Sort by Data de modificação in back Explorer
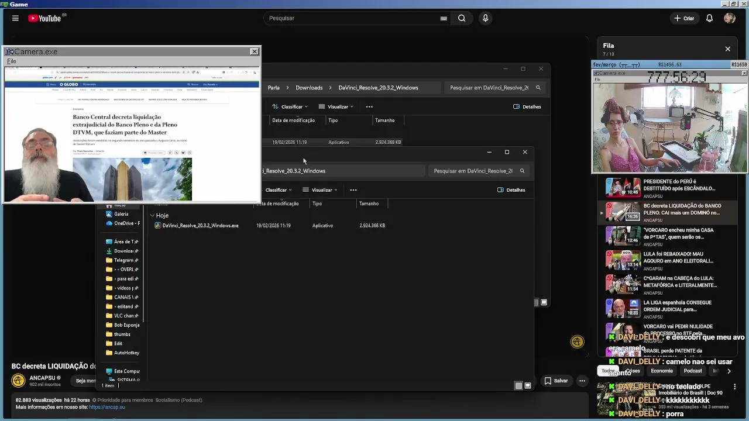The height and width of the screenshot is (421, 749). pos(294,120)
